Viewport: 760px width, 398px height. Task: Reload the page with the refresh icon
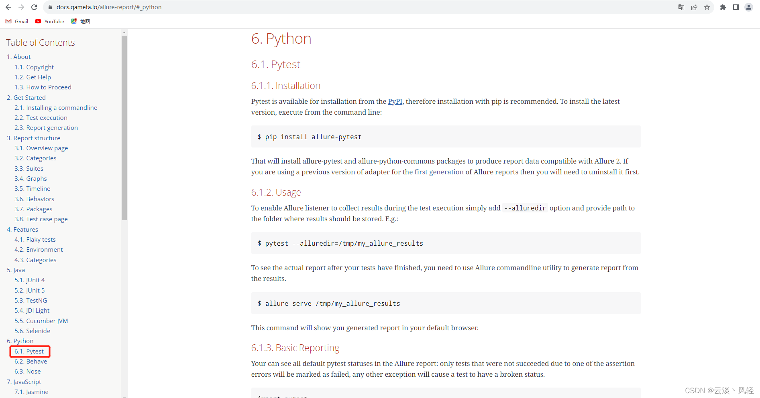click(x=34, y=7)
